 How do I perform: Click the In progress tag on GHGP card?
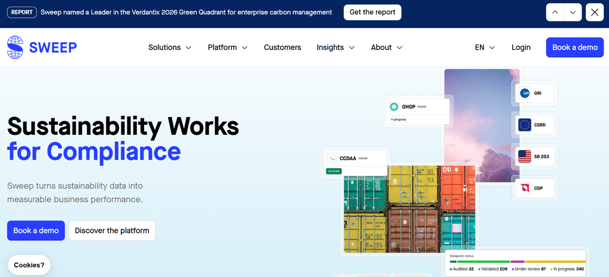(x=398, y=119)
